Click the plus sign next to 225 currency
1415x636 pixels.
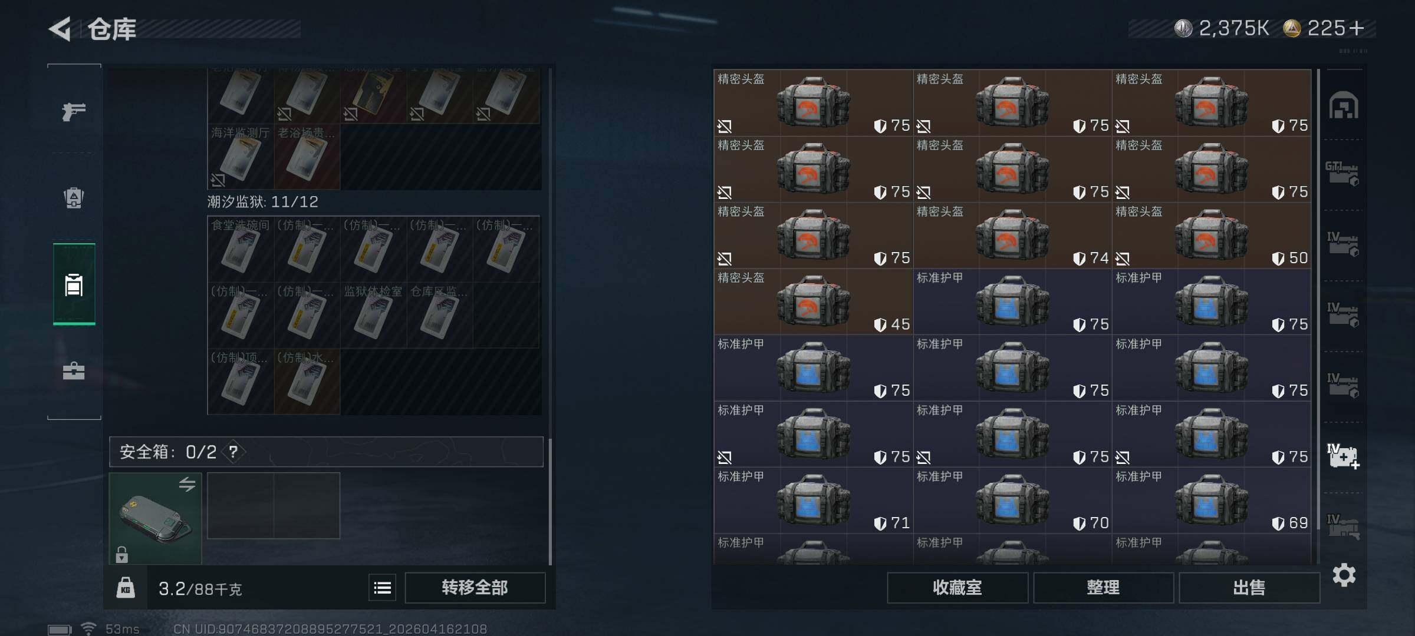[1357, 28]
